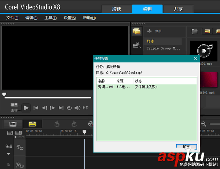Select the Triple Scoop M... folder

tap(164, 48)
